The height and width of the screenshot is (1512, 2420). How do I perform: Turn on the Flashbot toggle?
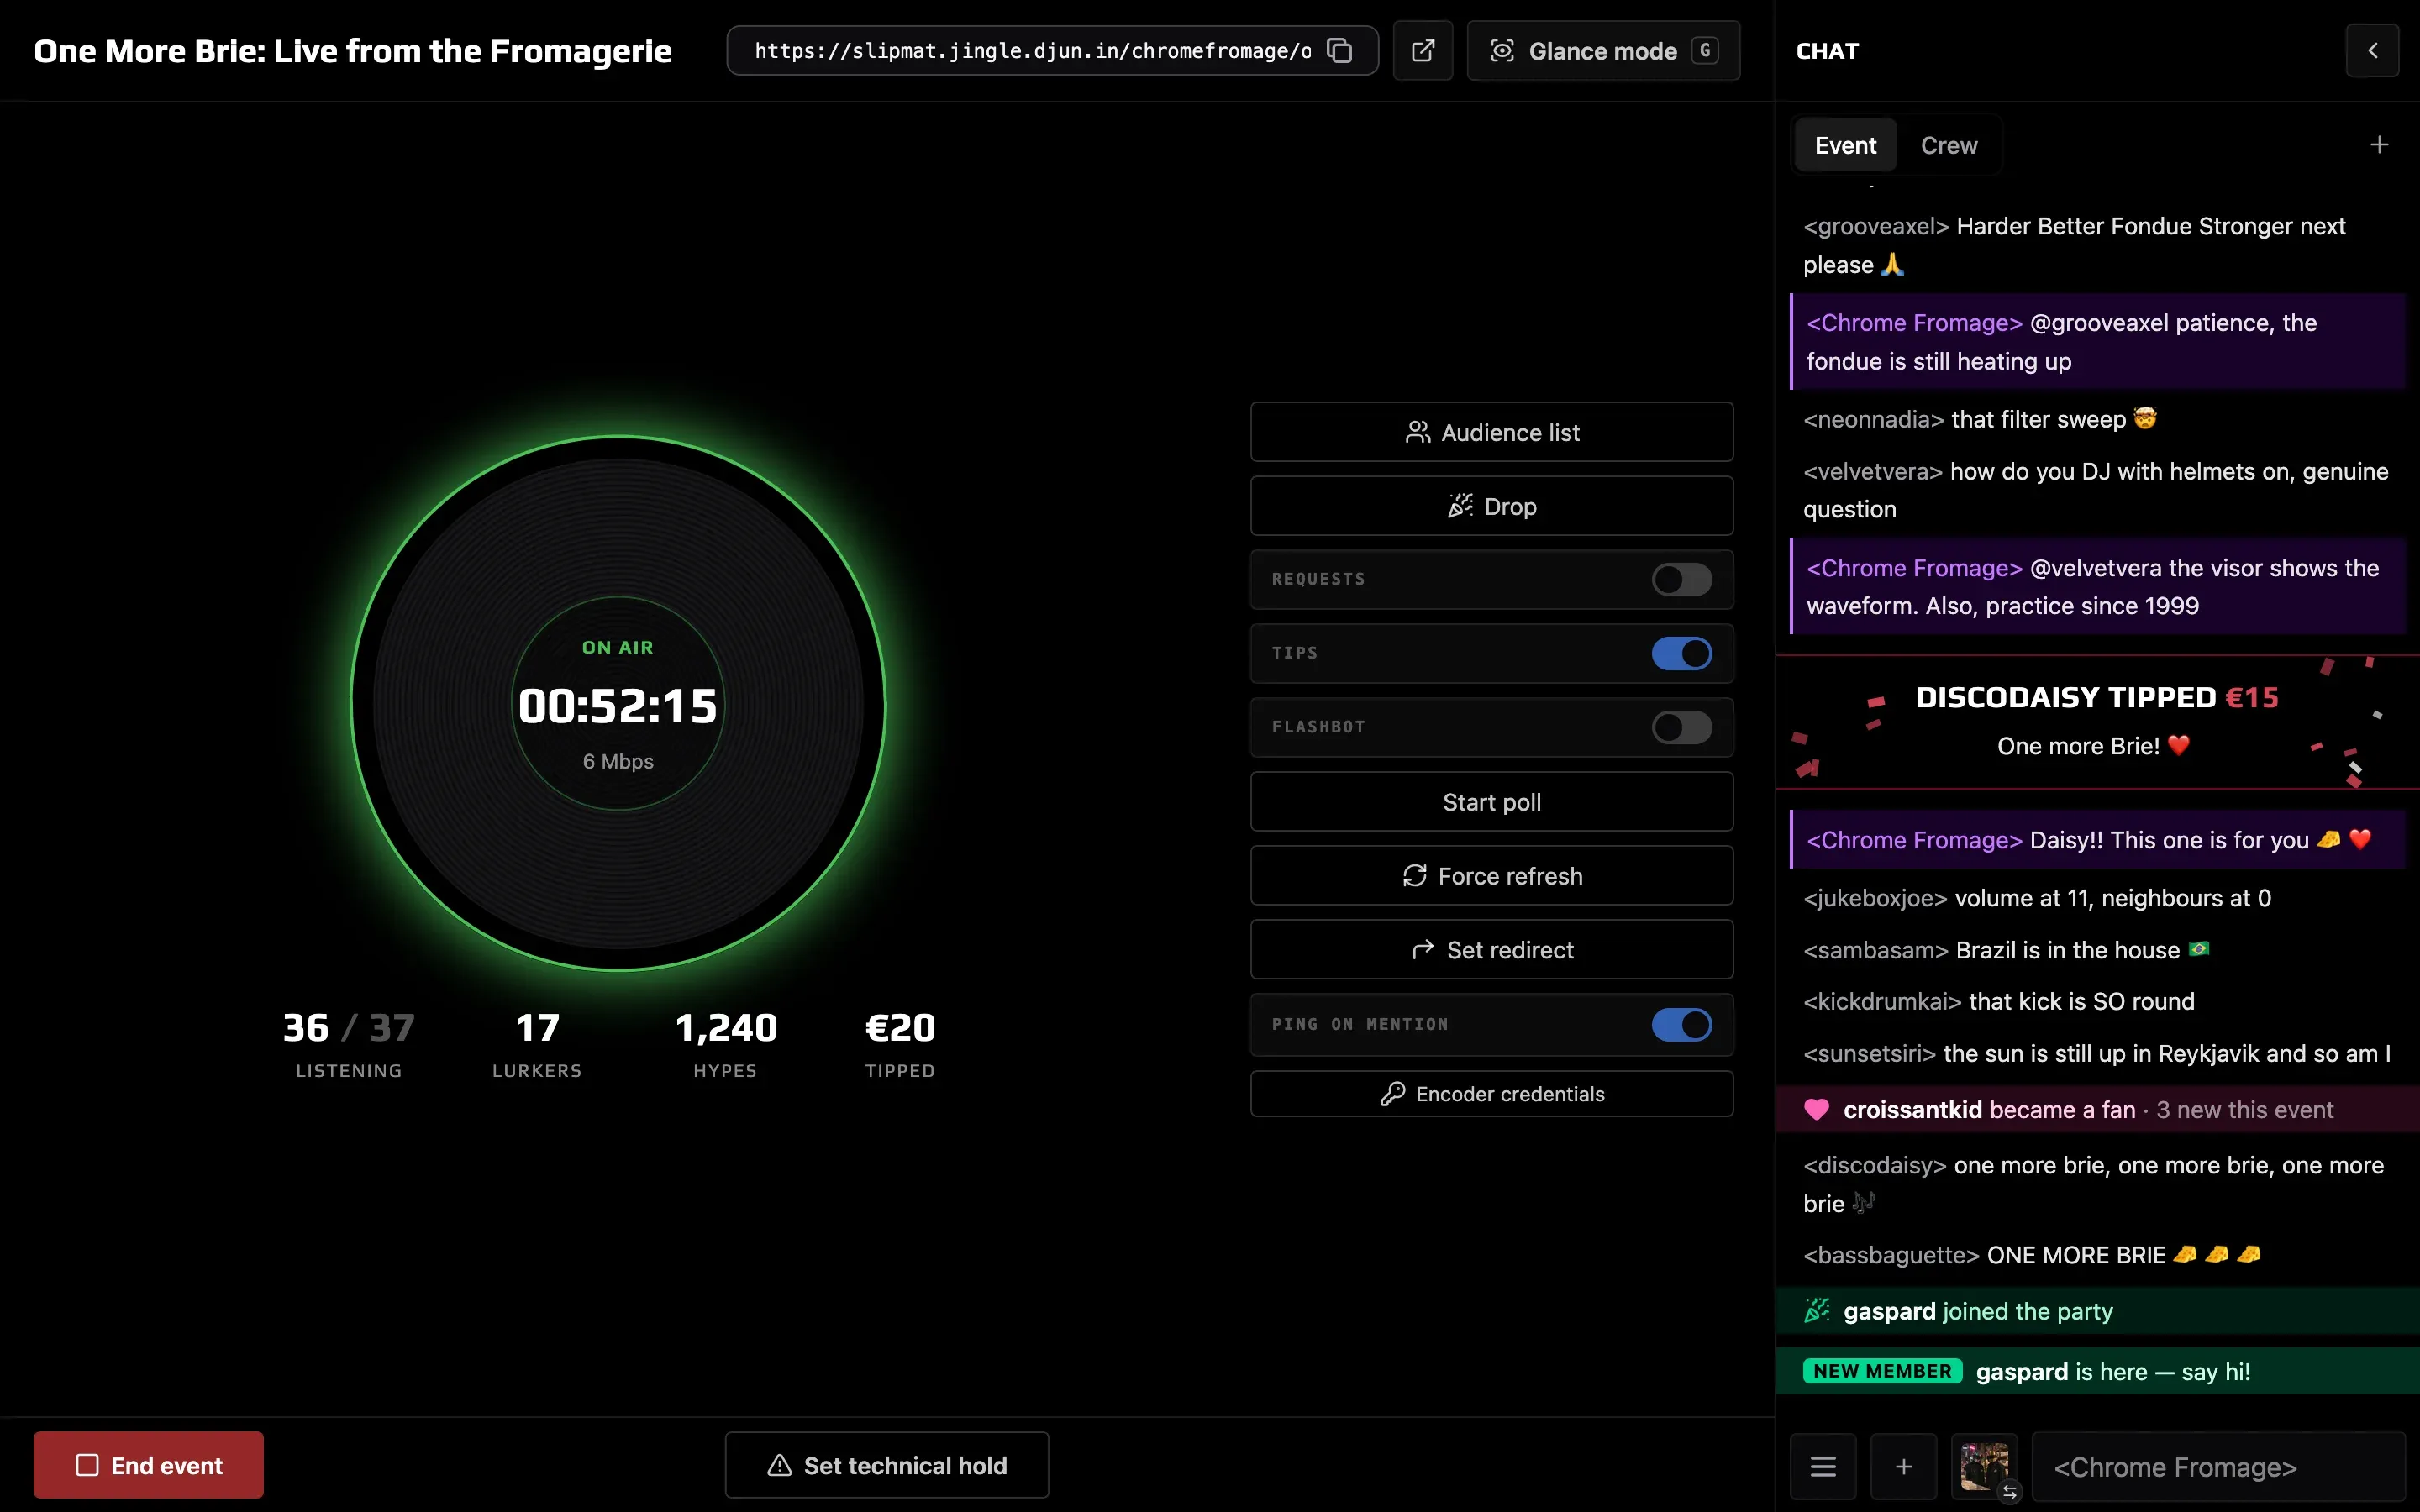pyautogui.click(x=1681, y=728)
